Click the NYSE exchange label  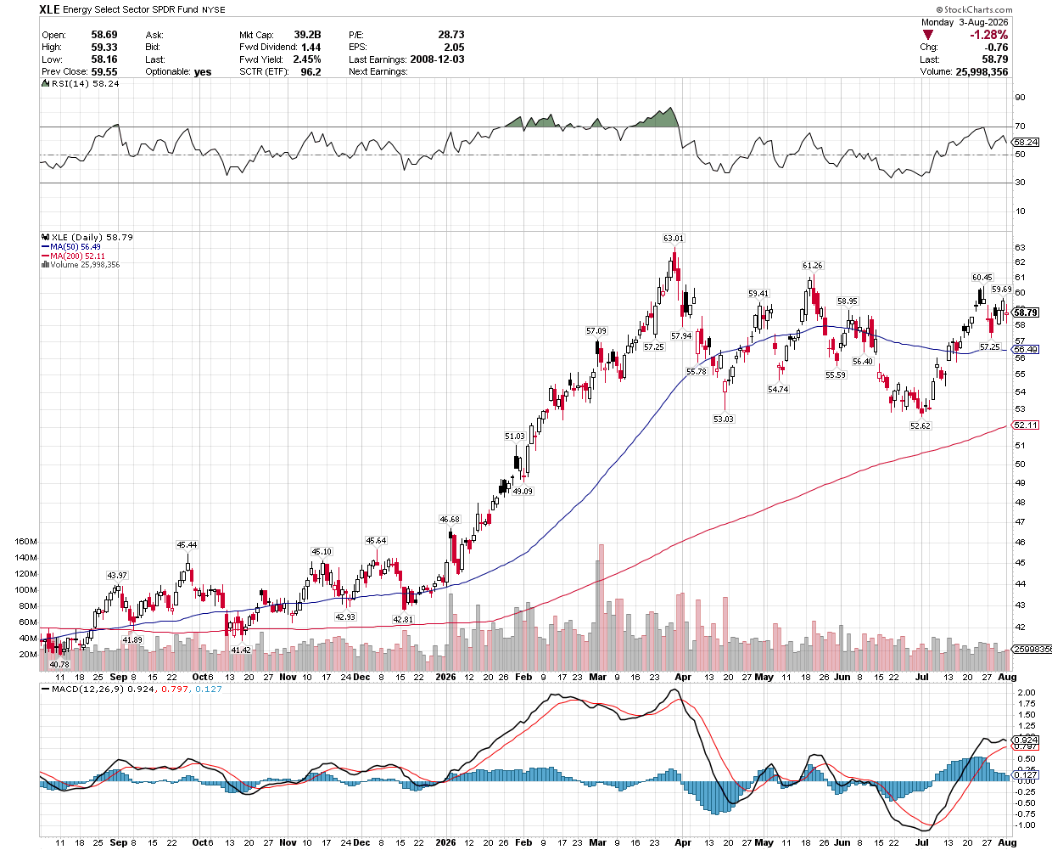click(x=214, y=10)
